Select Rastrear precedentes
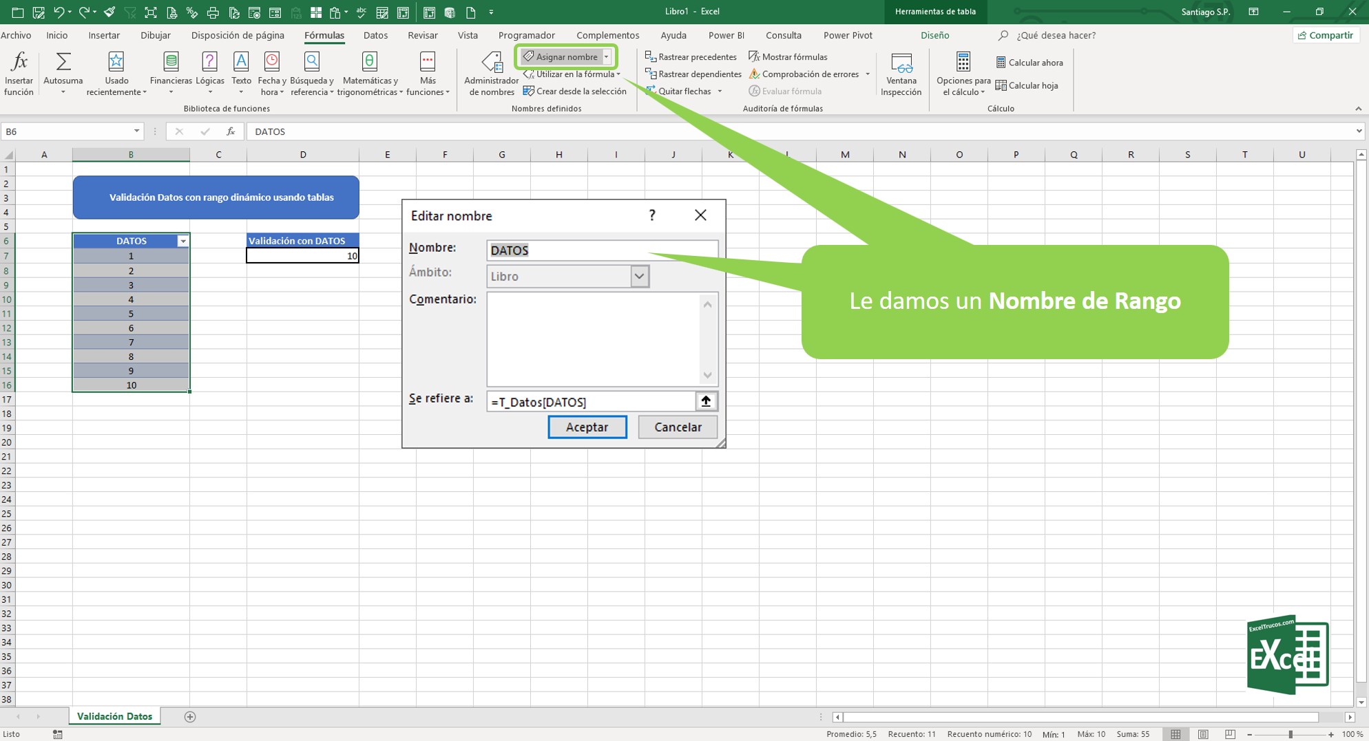Image resolution: width=1369 pixels, height=741 pixels. pos(691,56)
